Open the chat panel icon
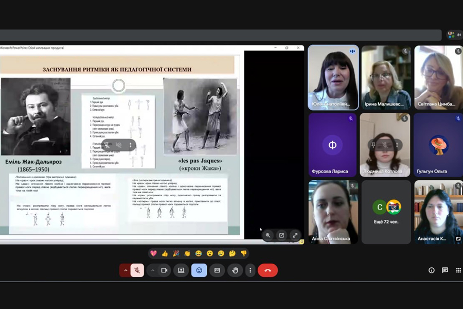The height and width of the screenshot is (309, 463). [445, 270]
